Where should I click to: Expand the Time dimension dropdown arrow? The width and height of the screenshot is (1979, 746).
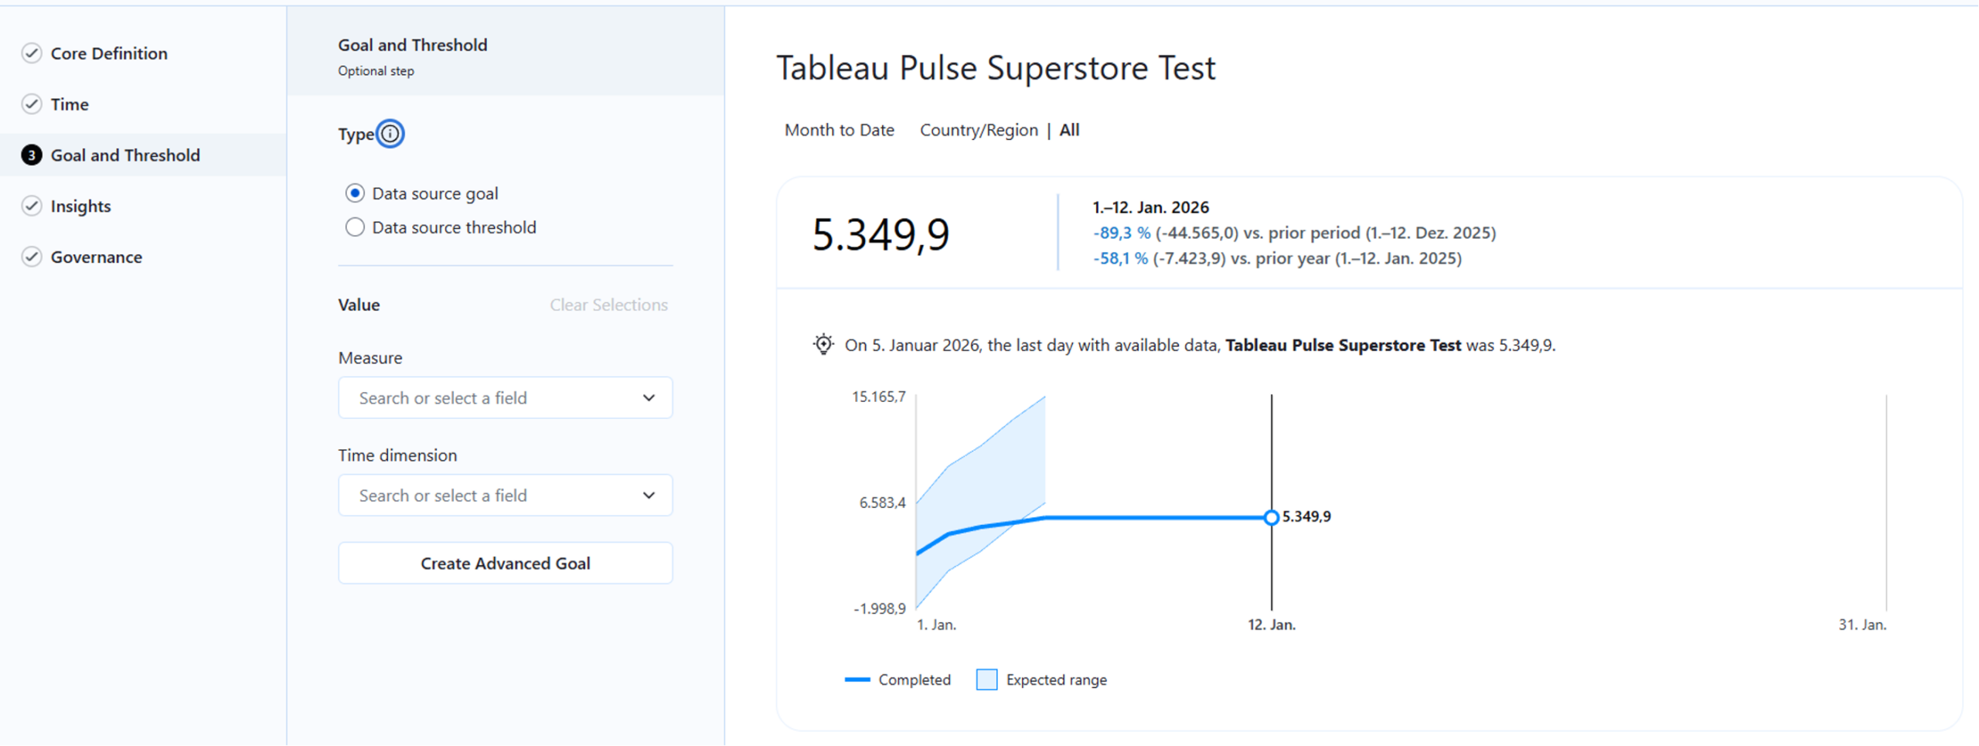[x=649, y=496]
